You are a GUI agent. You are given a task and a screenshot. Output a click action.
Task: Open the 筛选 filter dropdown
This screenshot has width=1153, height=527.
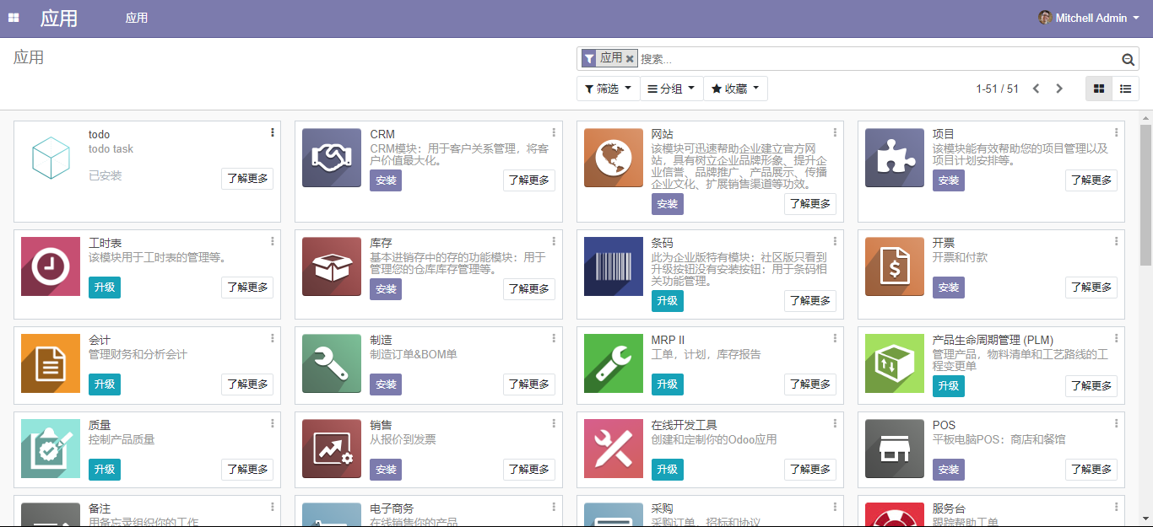(x=608, y=89)
